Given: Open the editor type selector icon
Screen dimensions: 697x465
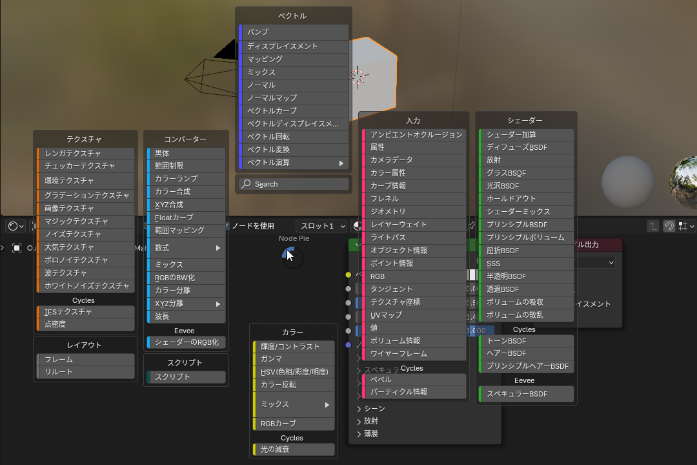Looking at the screenshot, I should click(14, 226).
